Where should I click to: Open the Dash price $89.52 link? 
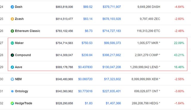pos(88,7)
